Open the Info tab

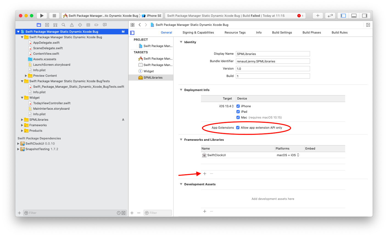259,32
